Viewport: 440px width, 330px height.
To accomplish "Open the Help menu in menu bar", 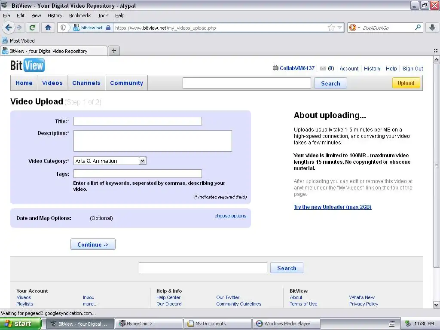I will pyautogui.click(x=120, y=15).
